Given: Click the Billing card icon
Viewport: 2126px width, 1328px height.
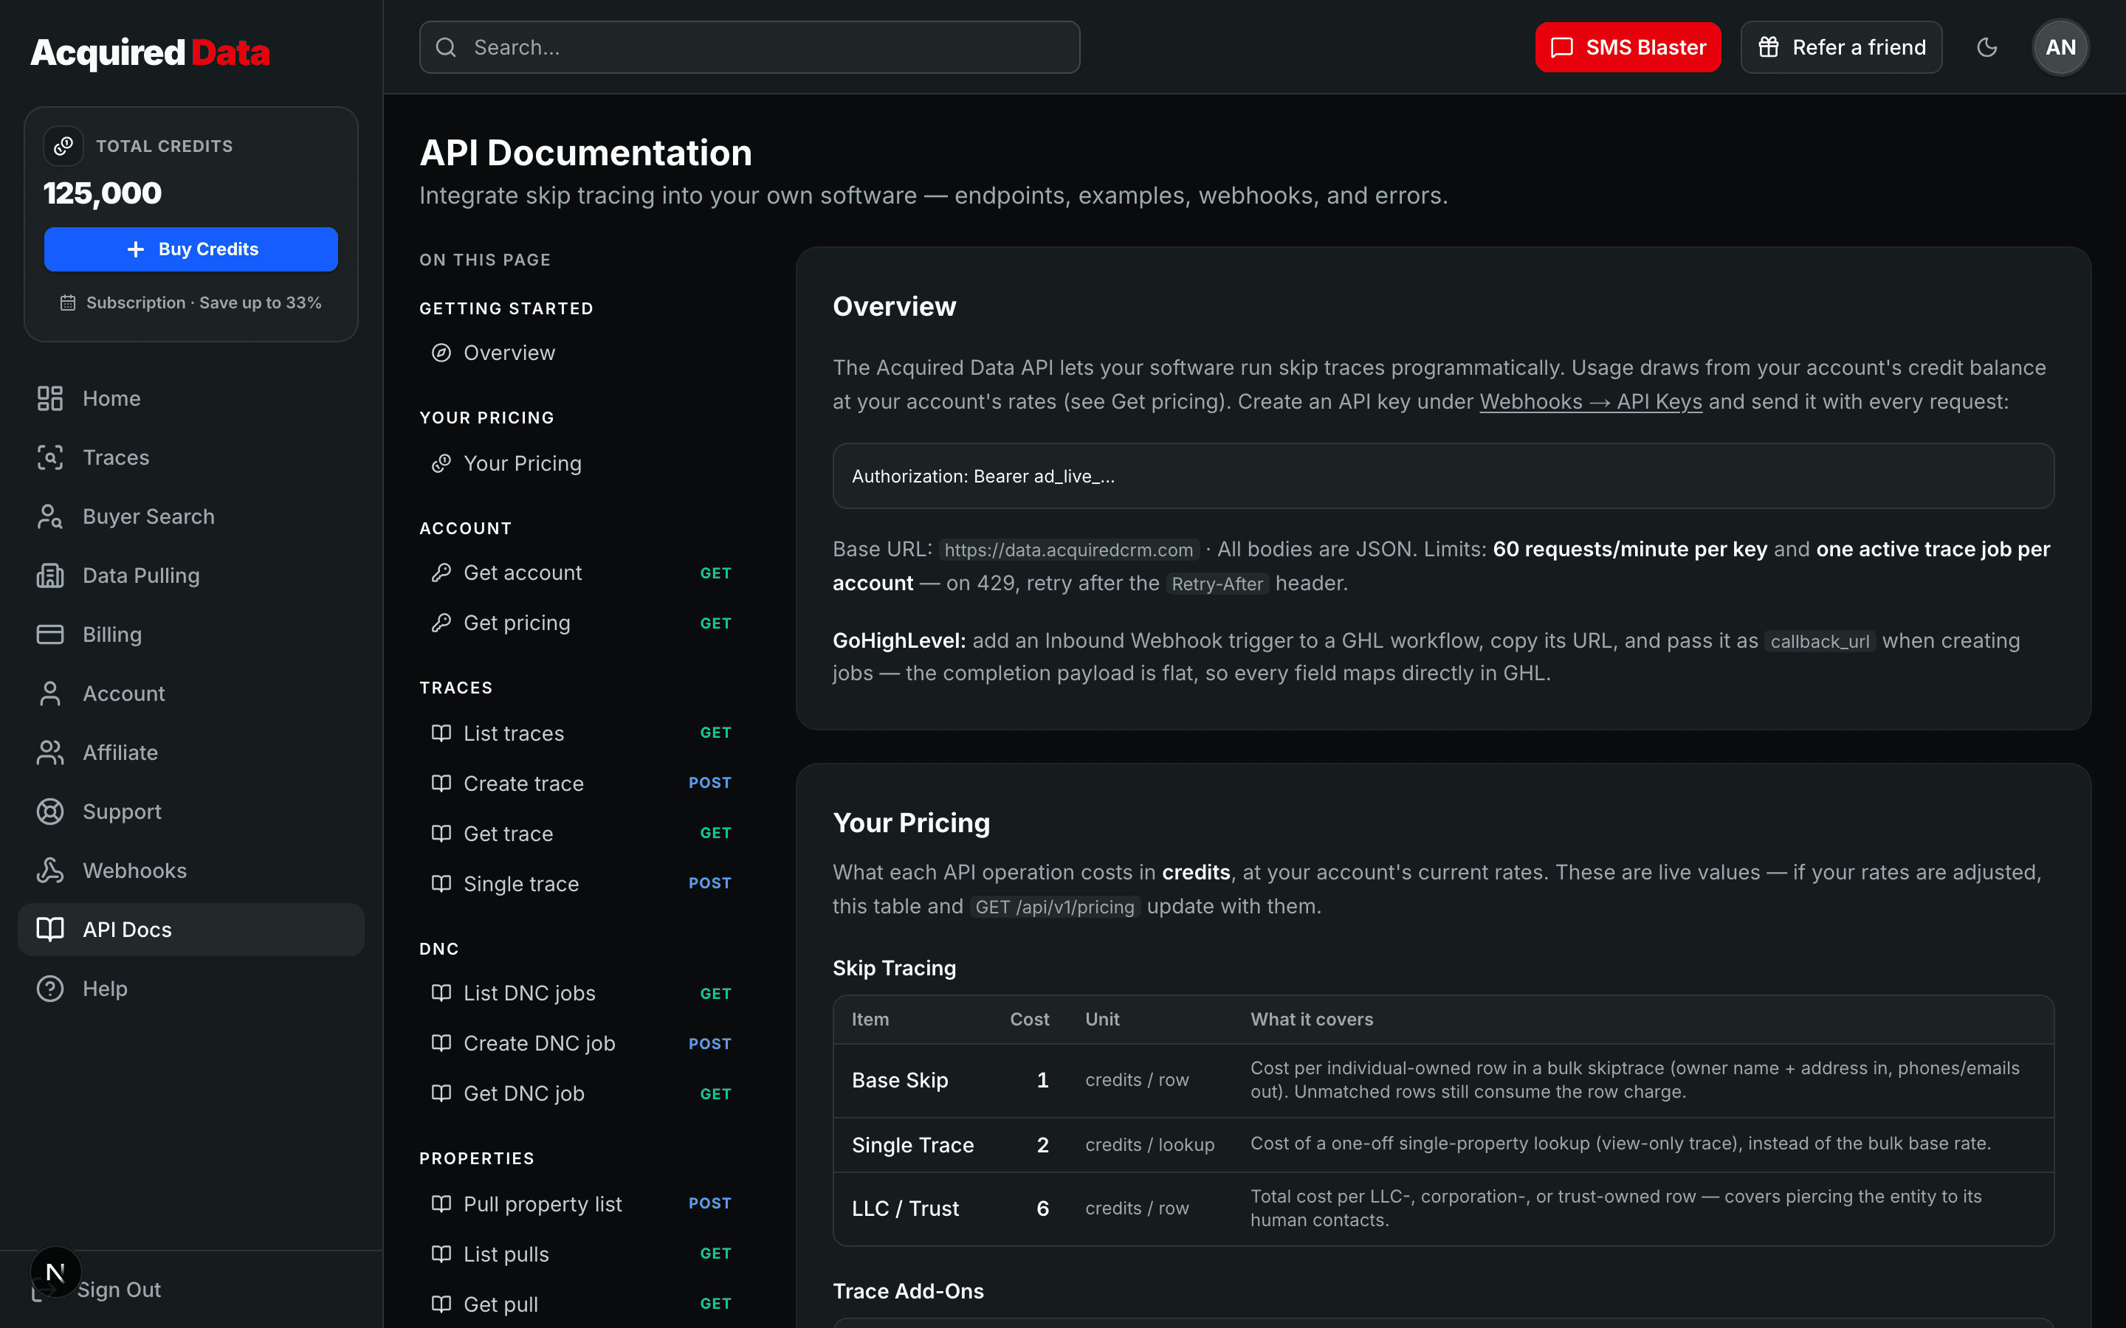Looking at the screenshot, I should click(50, 634).
